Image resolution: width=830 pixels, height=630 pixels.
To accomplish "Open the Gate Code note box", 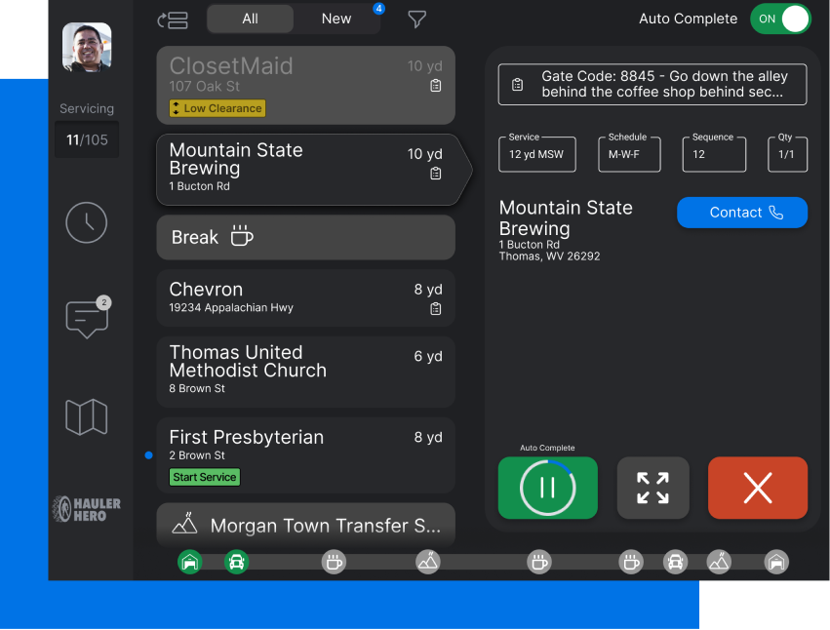I will coord(652,84).
